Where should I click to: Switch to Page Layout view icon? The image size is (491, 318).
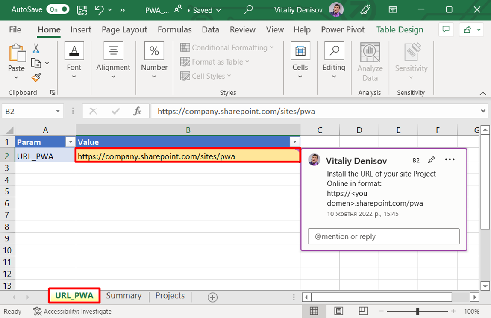pyautogui.click(x=338, y=311)
